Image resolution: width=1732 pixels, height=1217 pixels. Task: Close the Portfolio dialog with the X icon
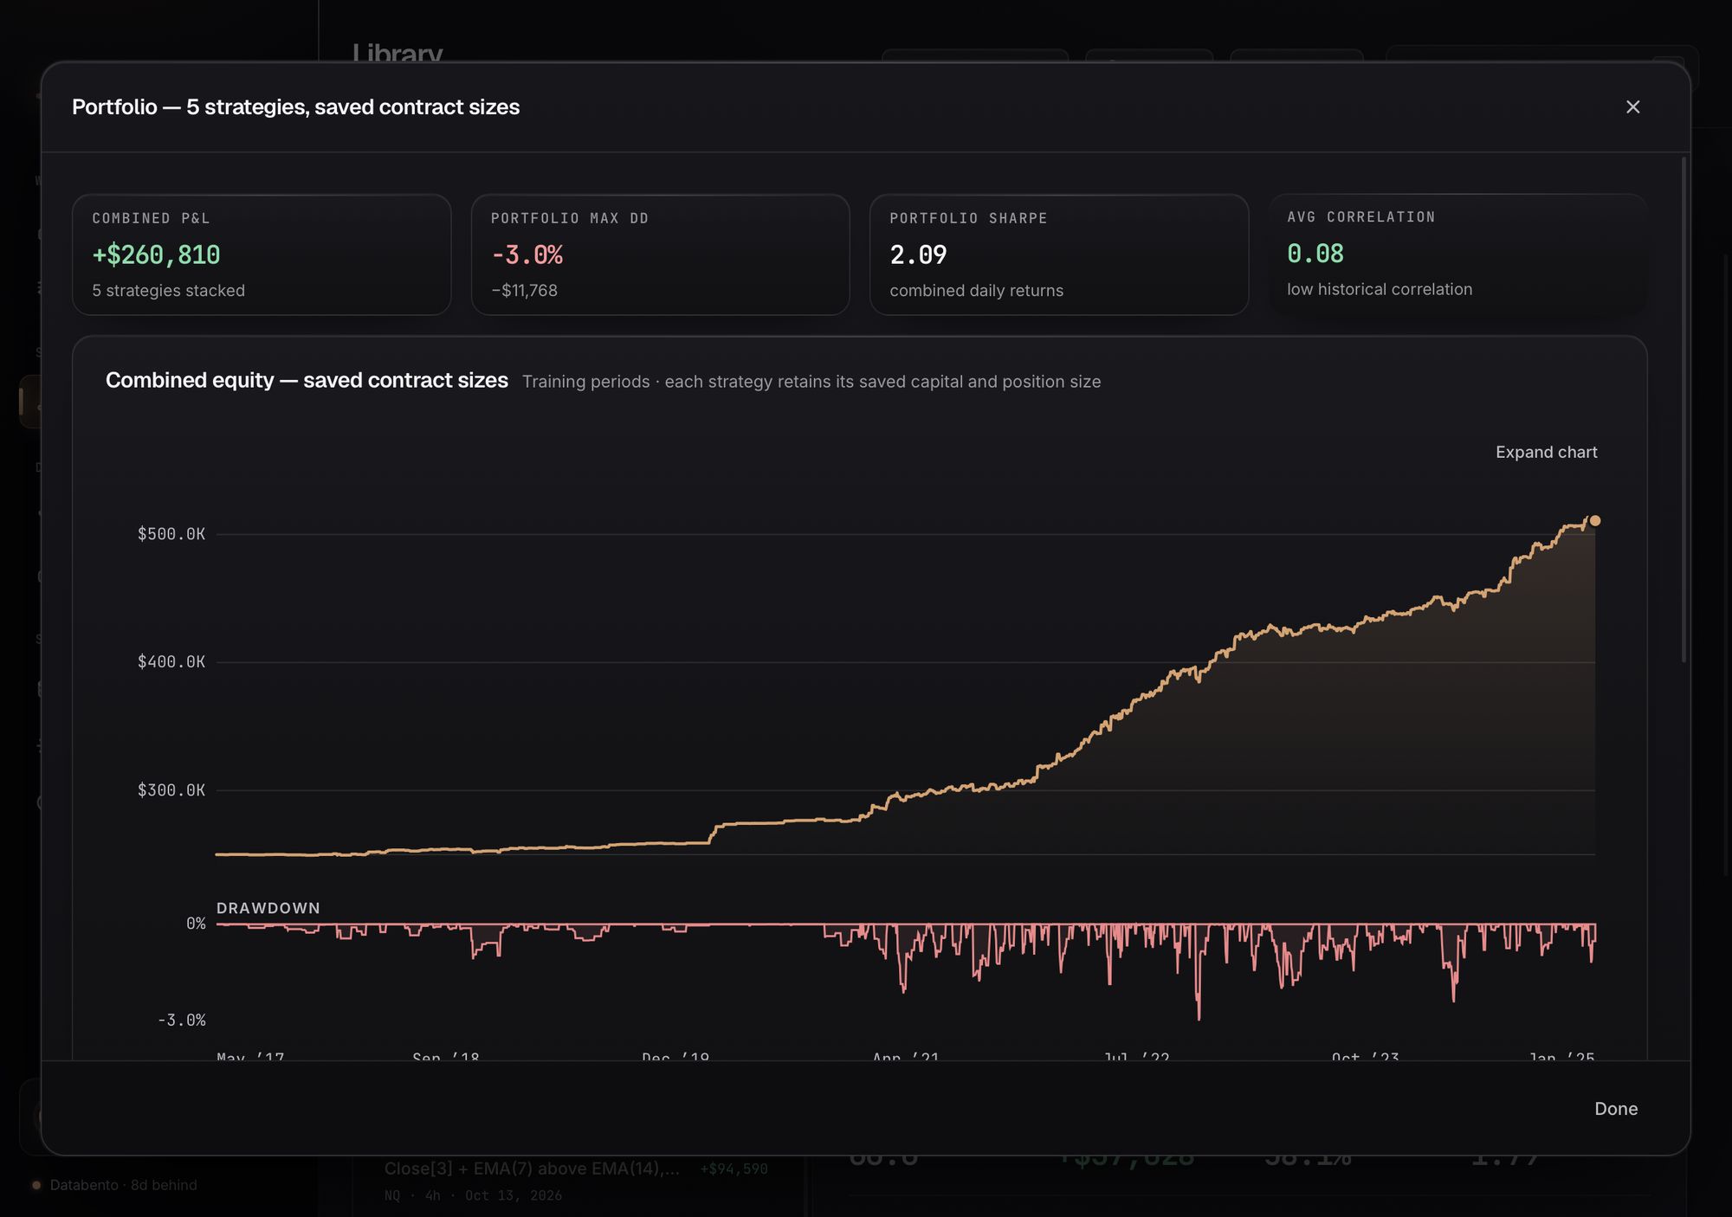coord(1632,106)
